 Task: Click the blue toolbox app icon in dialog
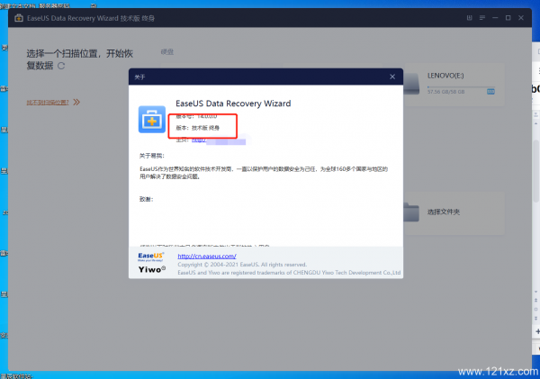(152, 119)
